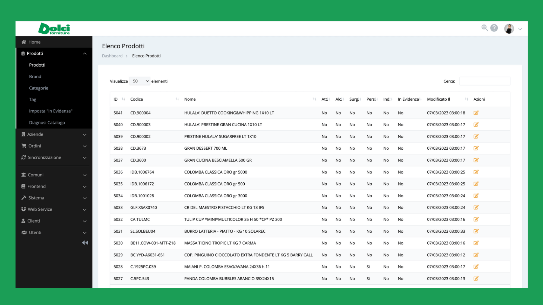Image resolution: width=543 pixels, height=305 pixels.
Task: Open Imposta "In Evidenza" submenu item
Action: [x=51, y=111]
